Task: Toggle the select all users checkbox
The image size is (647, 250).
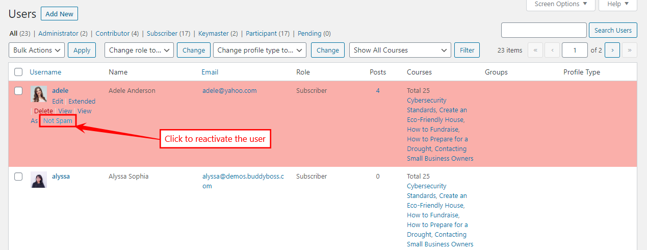Action: tap(18, 72)
